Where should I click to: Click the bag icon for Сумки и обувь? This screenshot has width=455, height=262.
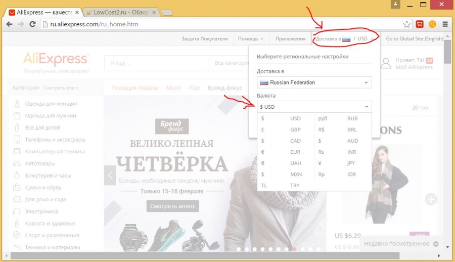click(x=17, y=187)
